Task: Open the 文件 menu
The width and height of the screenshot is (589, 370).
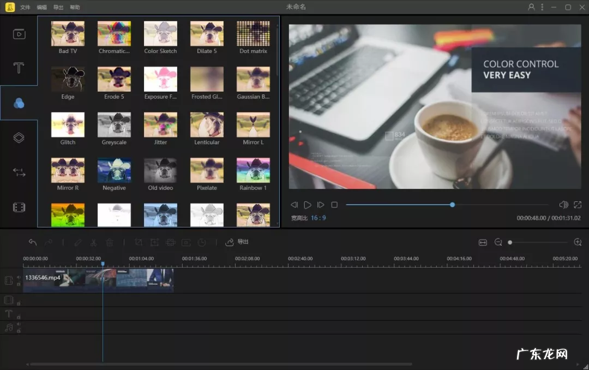Action: (x=25, y=8)
